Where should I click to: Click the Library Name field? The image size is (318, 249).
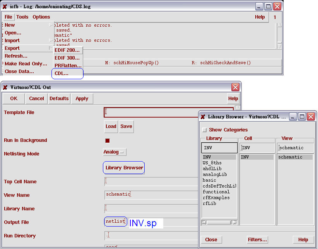point(151,208)
